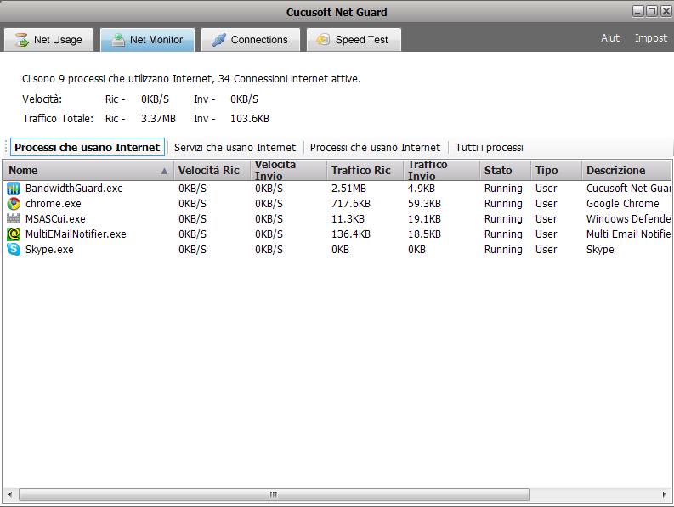Click the MSASCui.exe castle icon
Viewport: 674px width, 507px height.
click(14, 219)
